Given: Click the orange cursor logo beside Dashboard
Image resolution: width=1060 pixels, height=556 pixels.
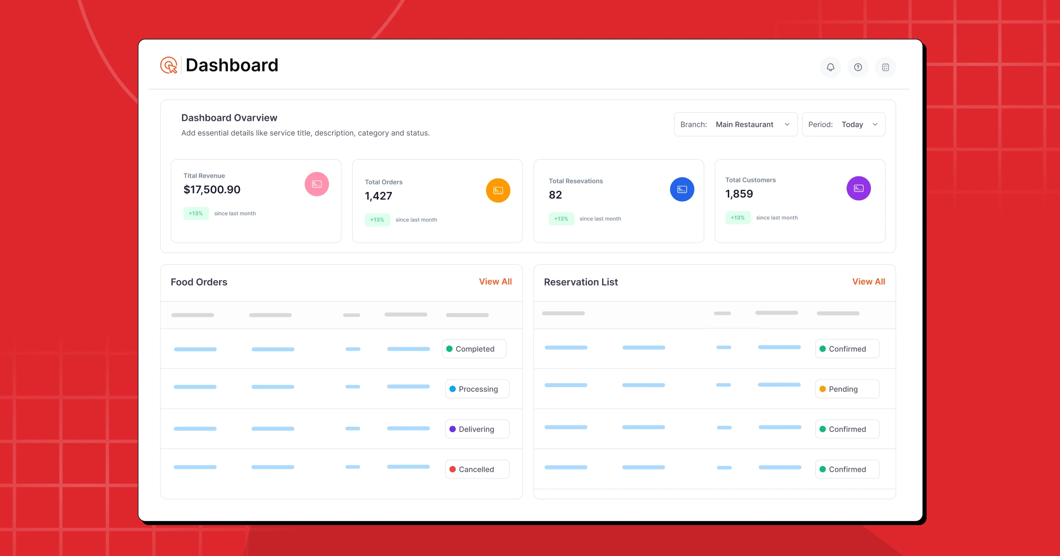Looking at the screenshot, I should [169, 65].
